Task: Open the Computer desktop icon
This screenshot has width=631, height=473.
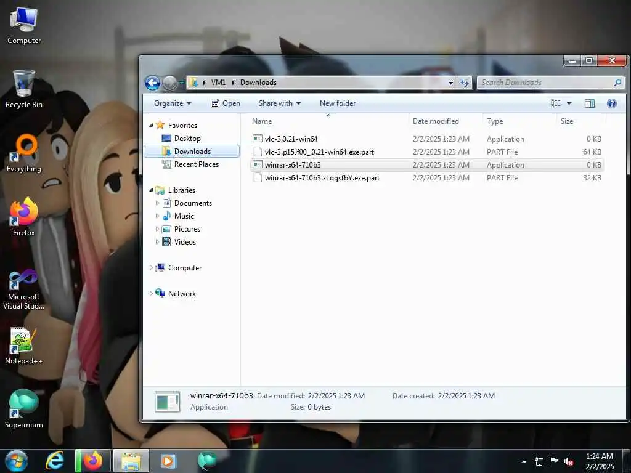Action: pos(24,25)
